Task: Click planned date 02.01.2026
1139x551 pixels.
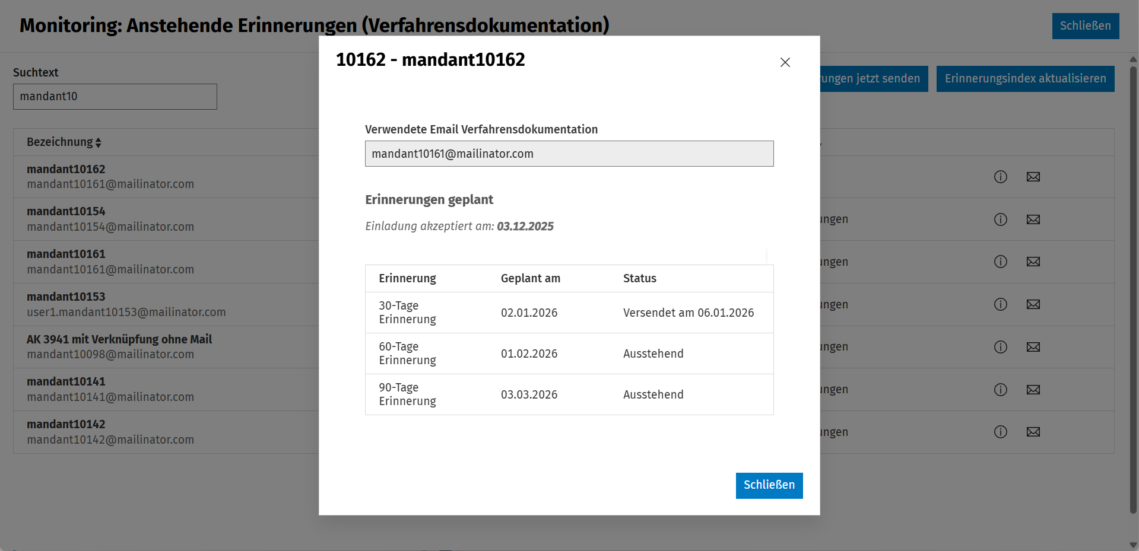Action: click(x=529, y=313)
